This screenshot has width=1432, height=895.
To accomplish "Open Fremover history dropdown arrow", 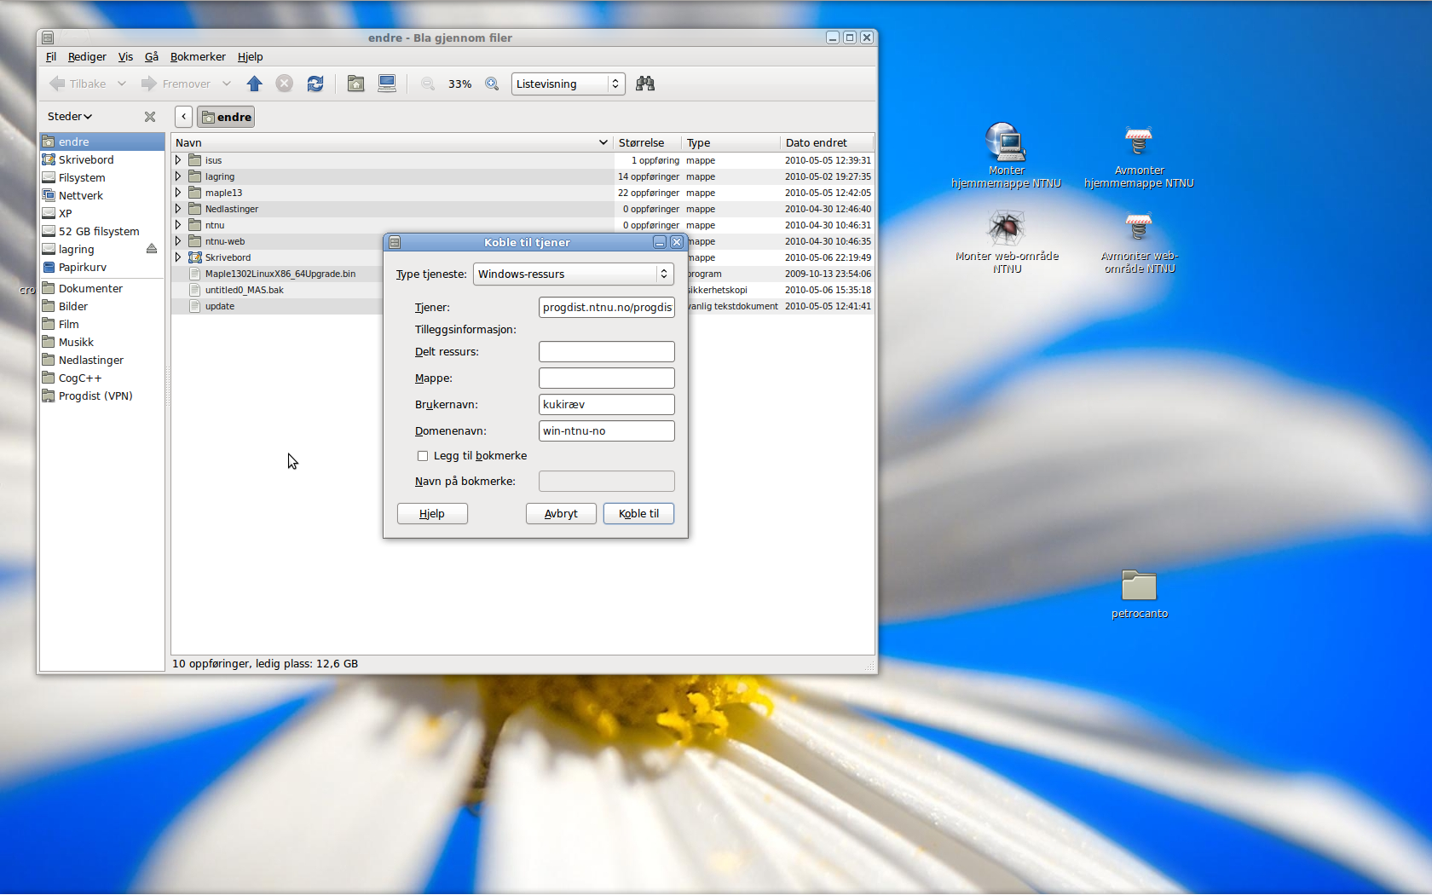I will [x=227, y=84].
